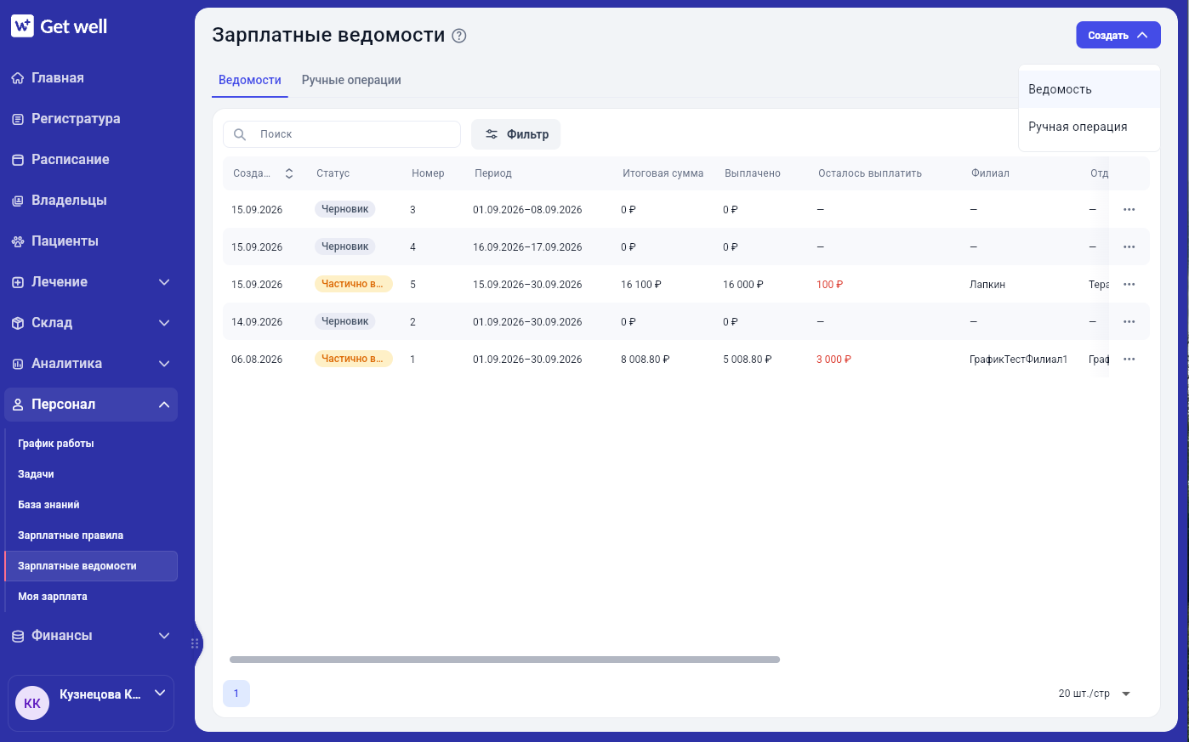Open Владельцы in sidebar

91,201
